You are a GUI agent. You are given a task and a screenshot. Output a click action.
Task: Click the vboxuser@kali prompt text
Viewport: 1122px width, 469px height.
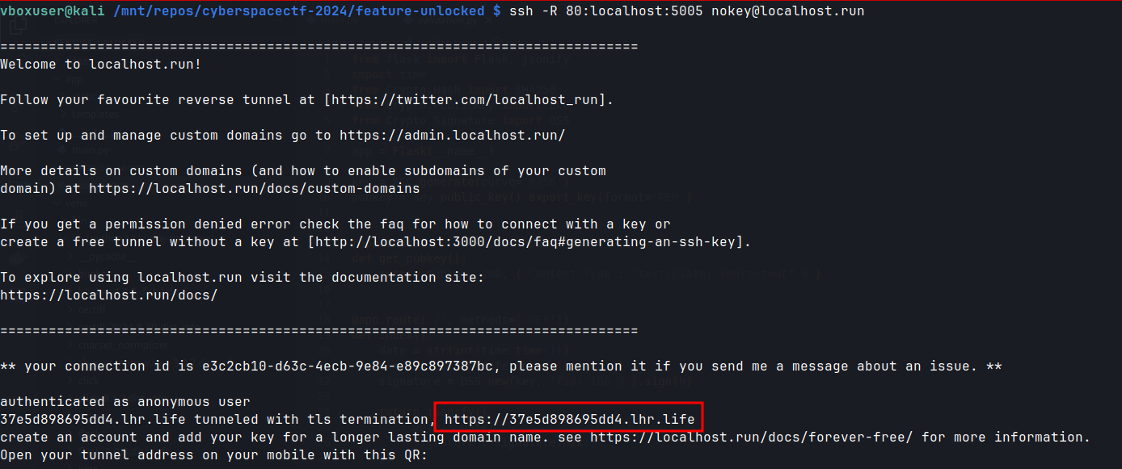[52, 11]
